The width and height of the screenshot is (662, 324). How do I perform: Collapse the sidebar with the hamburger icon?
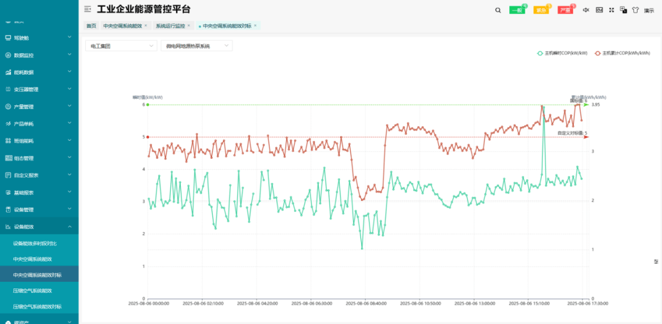pos(87,9)
